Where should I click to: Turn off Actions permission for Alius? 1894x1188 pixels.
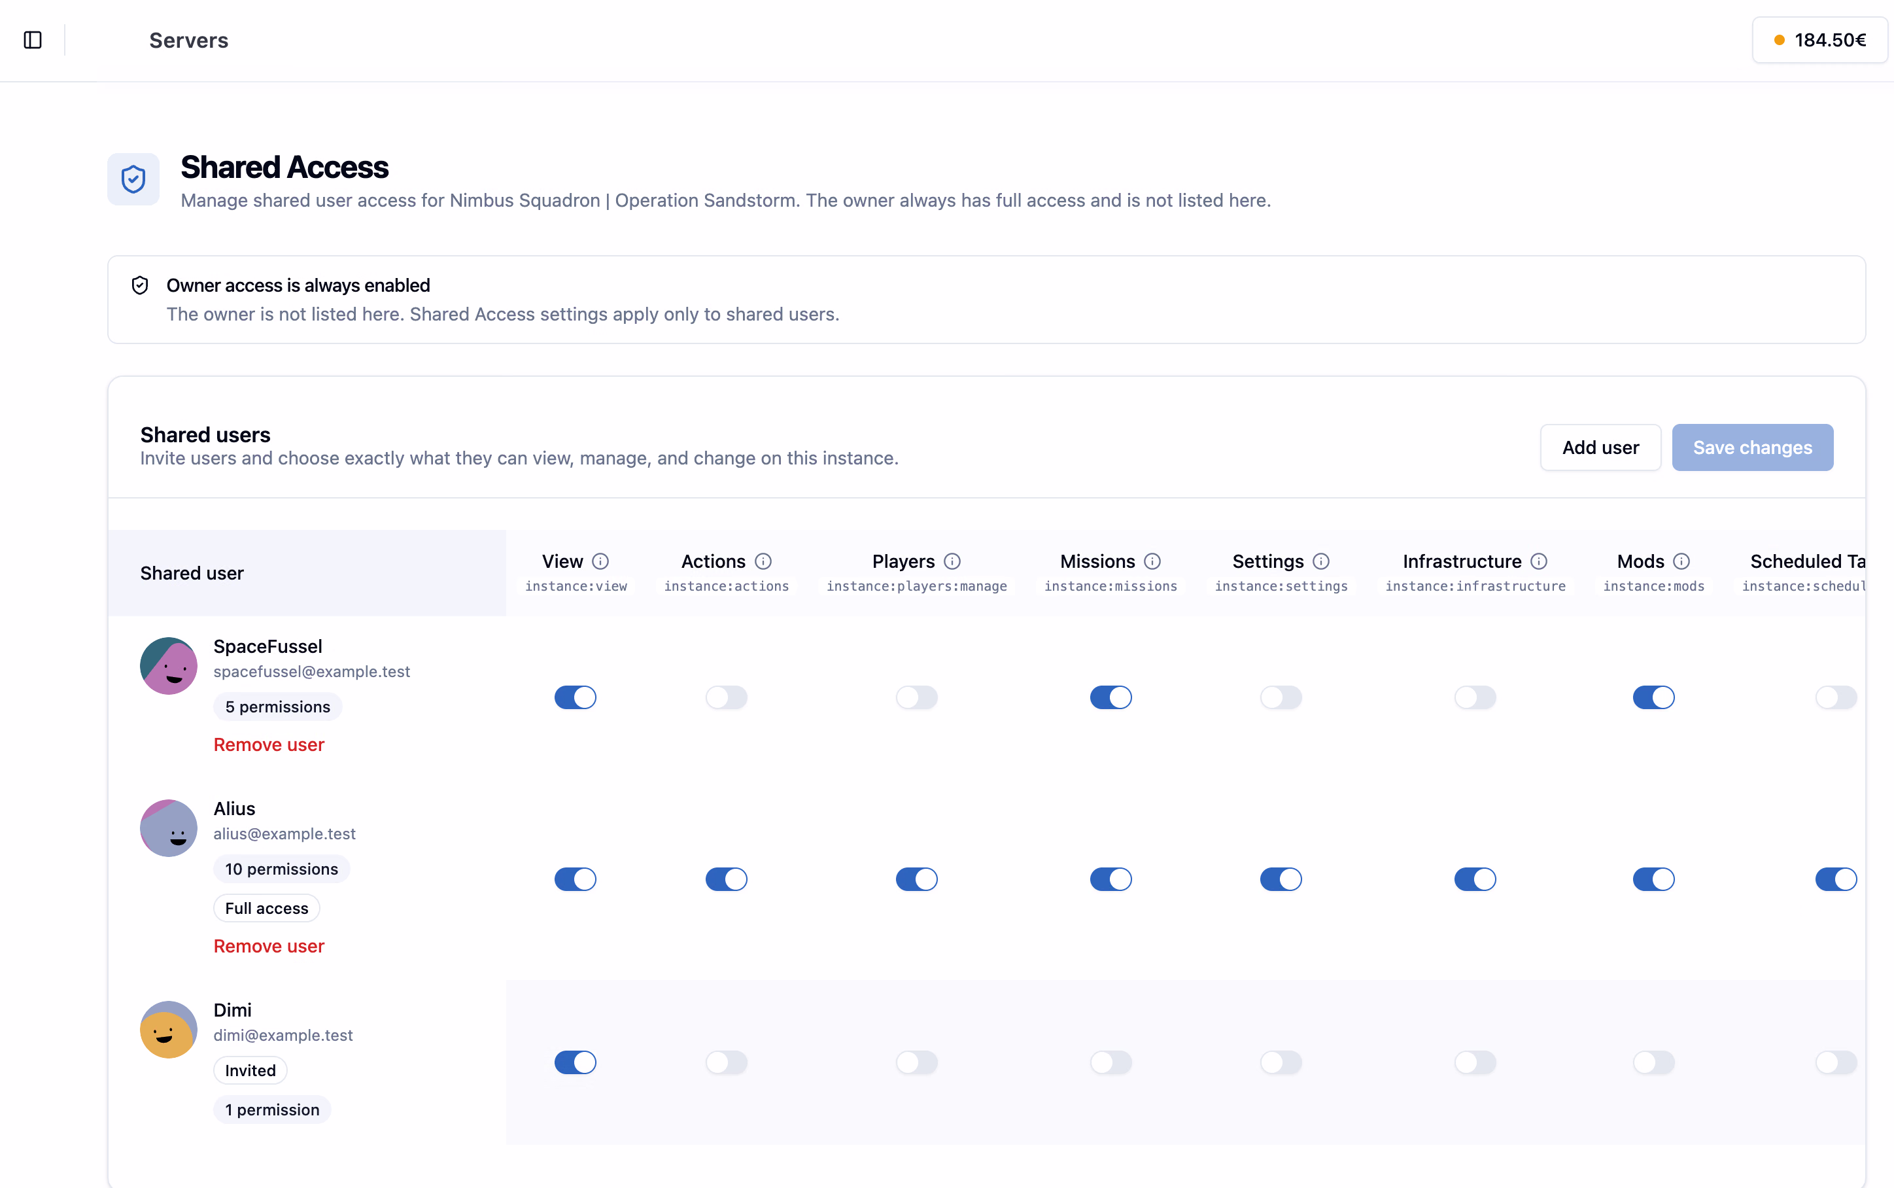(x=727, y=879)
